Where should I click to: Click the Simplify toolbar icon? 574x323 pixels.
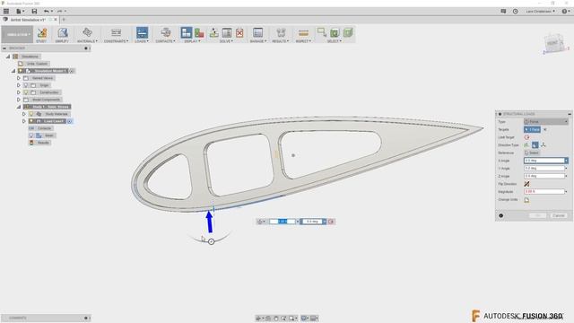click(x=63, y=32)
